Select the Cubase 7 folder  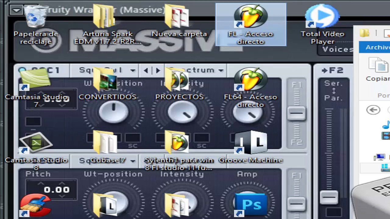108,147
